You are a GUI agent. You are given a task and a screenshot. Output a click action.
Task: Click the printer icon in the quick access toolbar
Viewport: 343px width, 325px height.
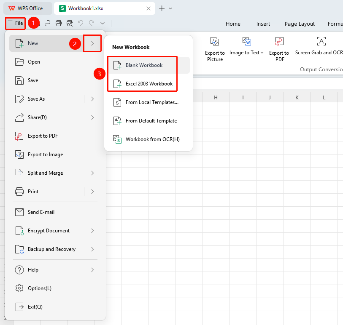[59, 23]
